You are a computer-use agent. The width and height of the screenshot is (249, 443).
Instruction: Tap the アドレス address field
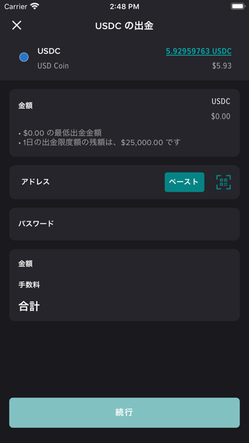click(124, 182)
